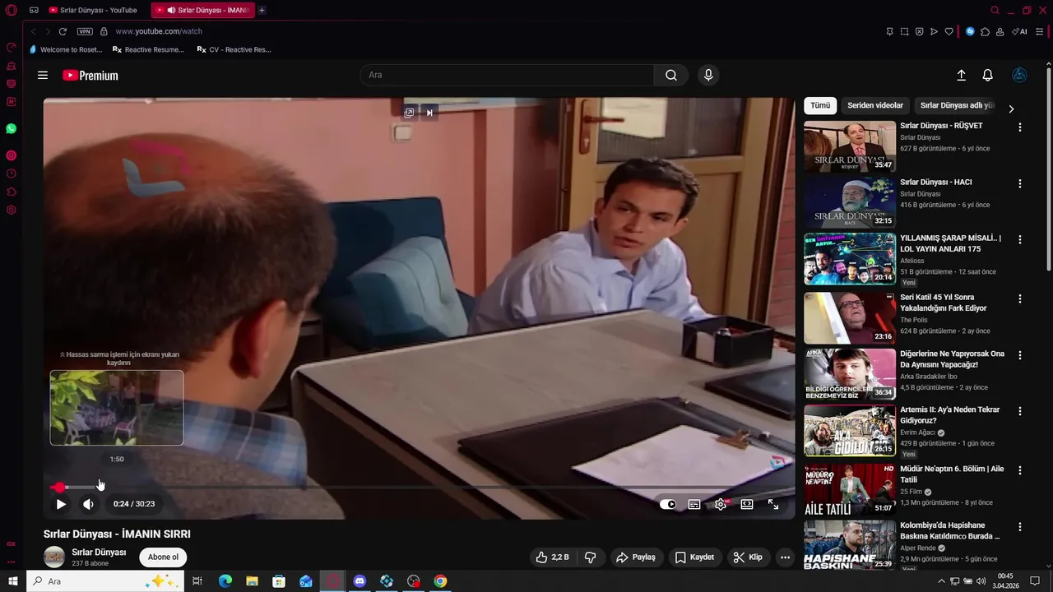Open the 'Artemis II: Ay'a Neden Tekrar Gidiyoruz?' title
The image size is (1053, 592).
point(950,415)
